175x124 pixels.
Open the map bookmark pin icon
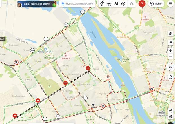pyautogui.click(x=170, y=77)
